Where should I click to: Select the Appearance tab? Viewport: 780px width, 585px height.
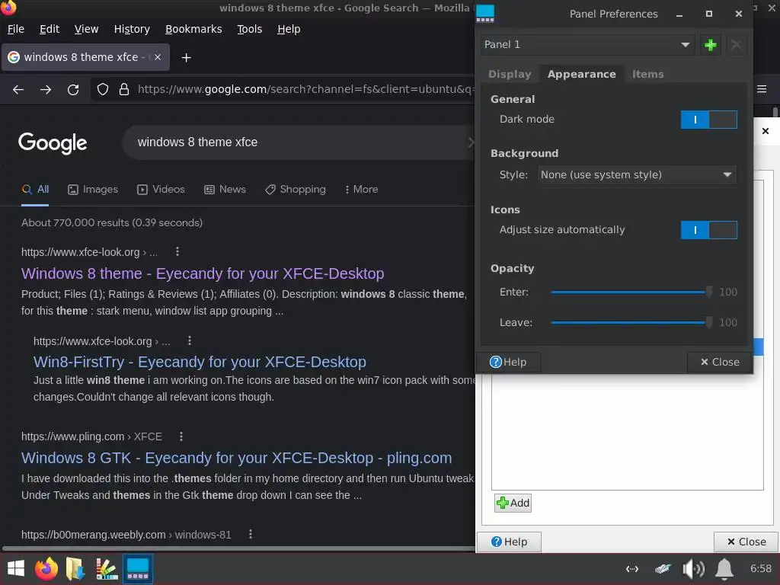[581, 74]
